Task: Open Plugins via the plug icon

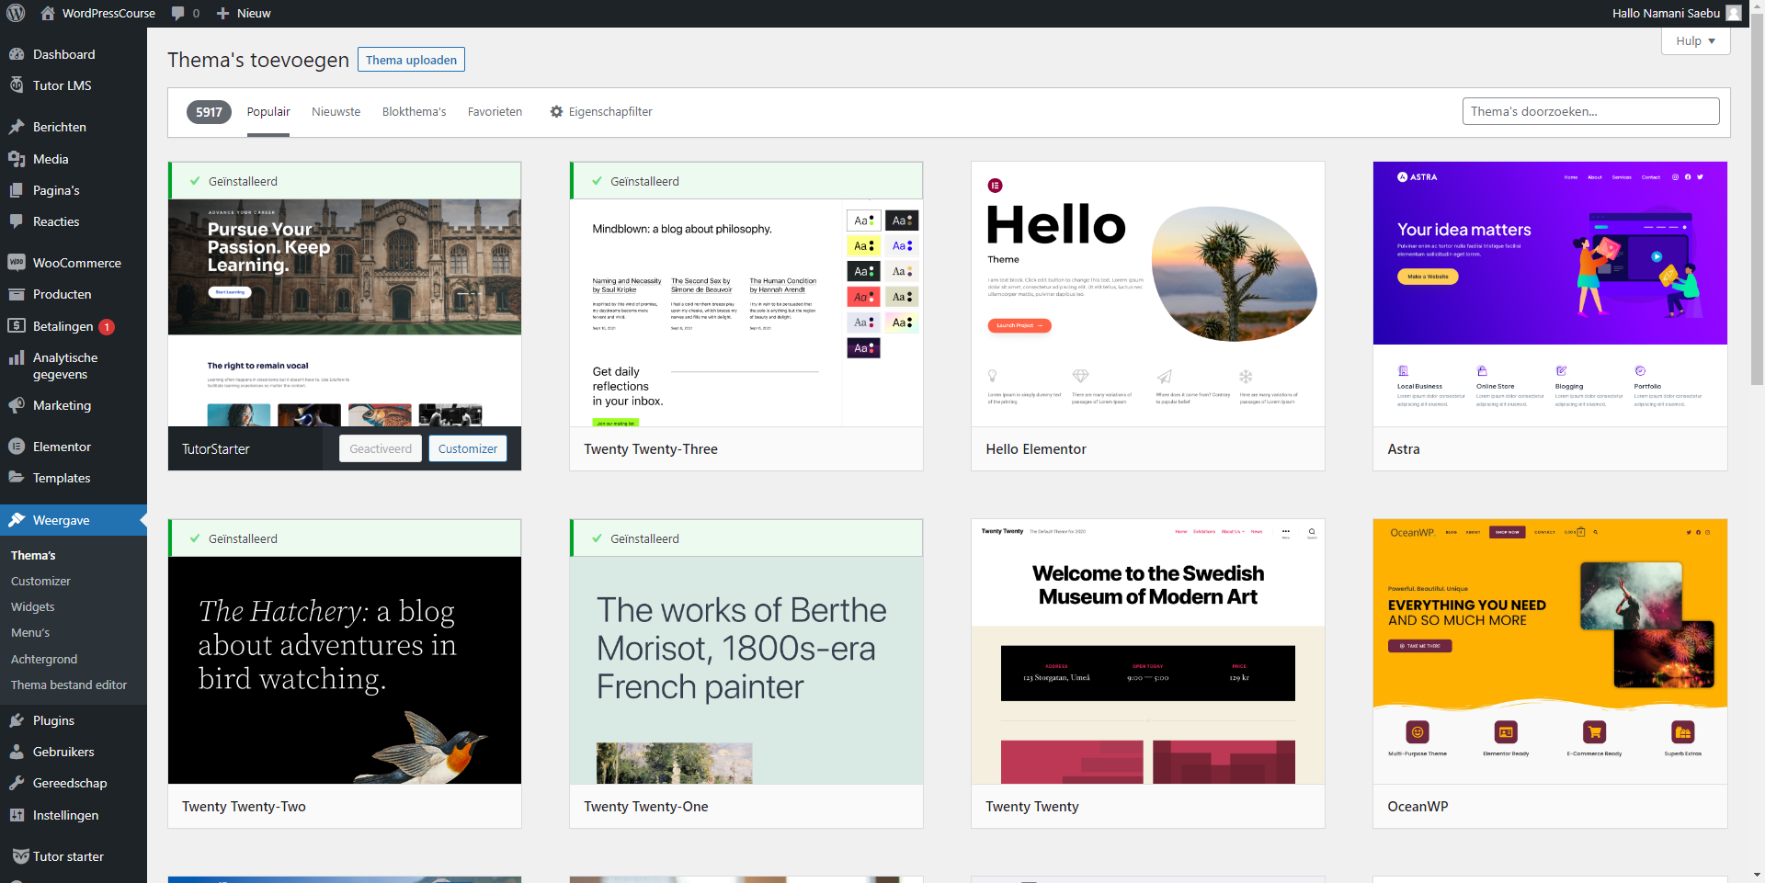Action: point(17,720)
